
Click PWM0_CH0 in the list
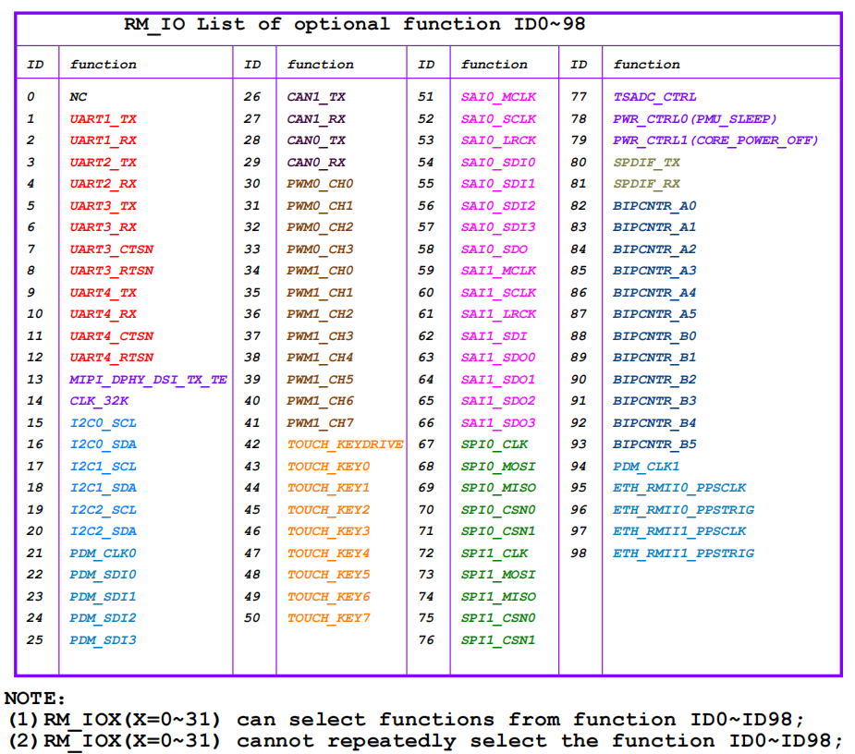pos(320,184)
